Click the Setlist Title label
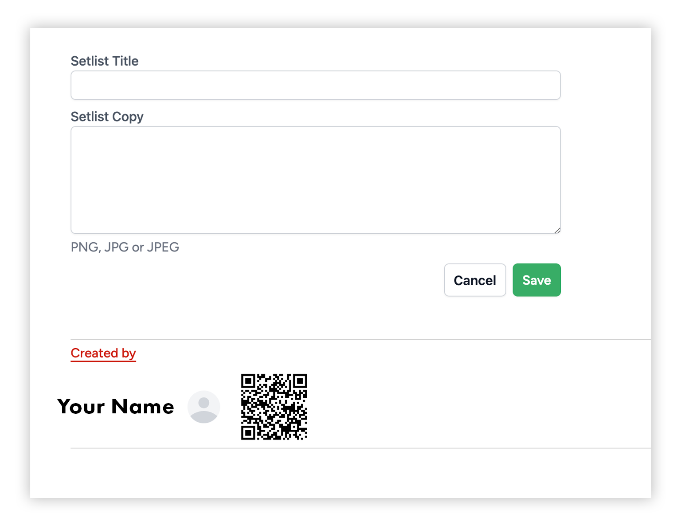The height and width of the screenshot is (526, 681). 105,61
